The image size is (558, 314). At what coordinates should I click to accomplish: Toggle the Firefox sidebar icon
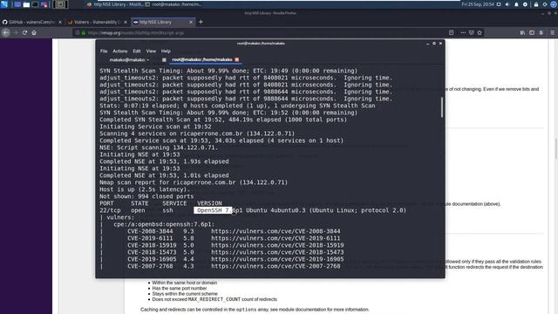pyautogui.click(x=532, y=33)
